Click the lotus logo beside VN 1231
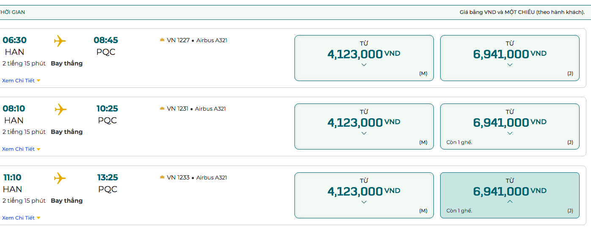This screenshot has width=591, height=234. 162,109
